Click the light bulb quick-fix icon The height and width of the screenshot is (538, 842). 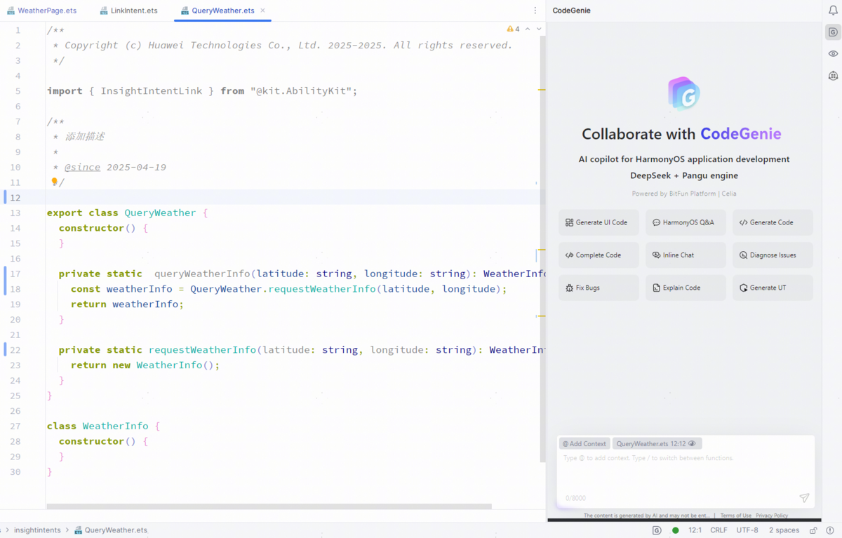pos(54,182)
